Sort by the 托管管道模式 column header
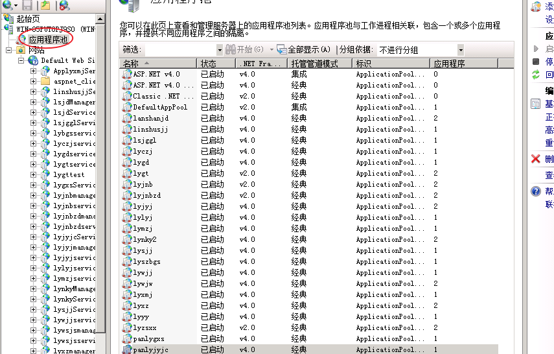Image resolution: width=554 pixels, height=354 pixels. coord(319,64)
